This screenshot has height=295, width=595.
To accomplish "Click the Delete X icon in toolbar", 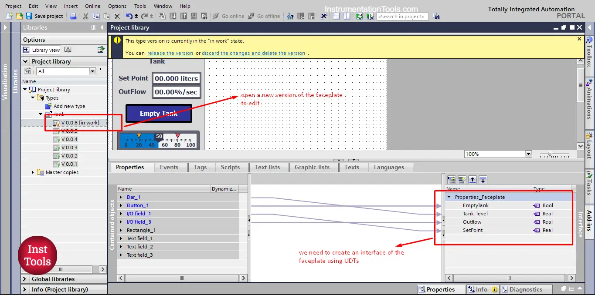I will [117, 16].
